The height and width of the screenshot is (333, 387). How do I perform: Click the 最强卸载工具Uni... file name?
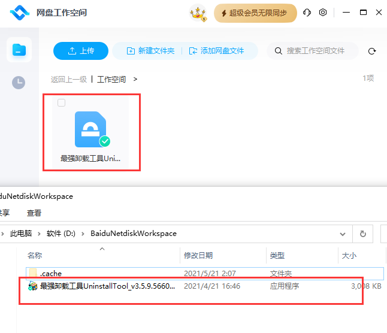[90, 158]
